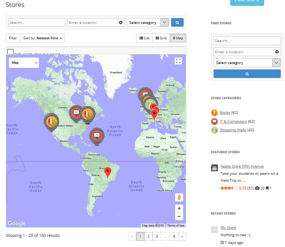Go to results page 8
The image size is (285, 247).
(174, 236)
